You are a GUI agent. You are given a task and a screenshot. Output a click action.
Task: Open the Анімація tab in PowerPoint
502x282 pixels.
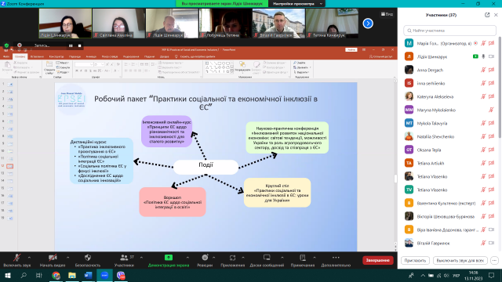[x=91, y=56]
